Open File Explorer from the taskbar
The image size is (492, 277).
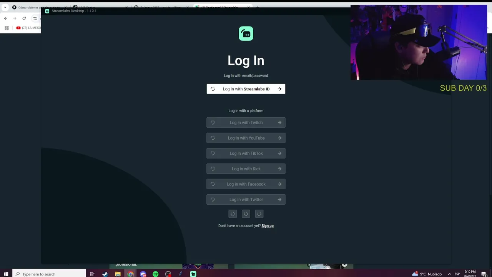tap(118, 274)
